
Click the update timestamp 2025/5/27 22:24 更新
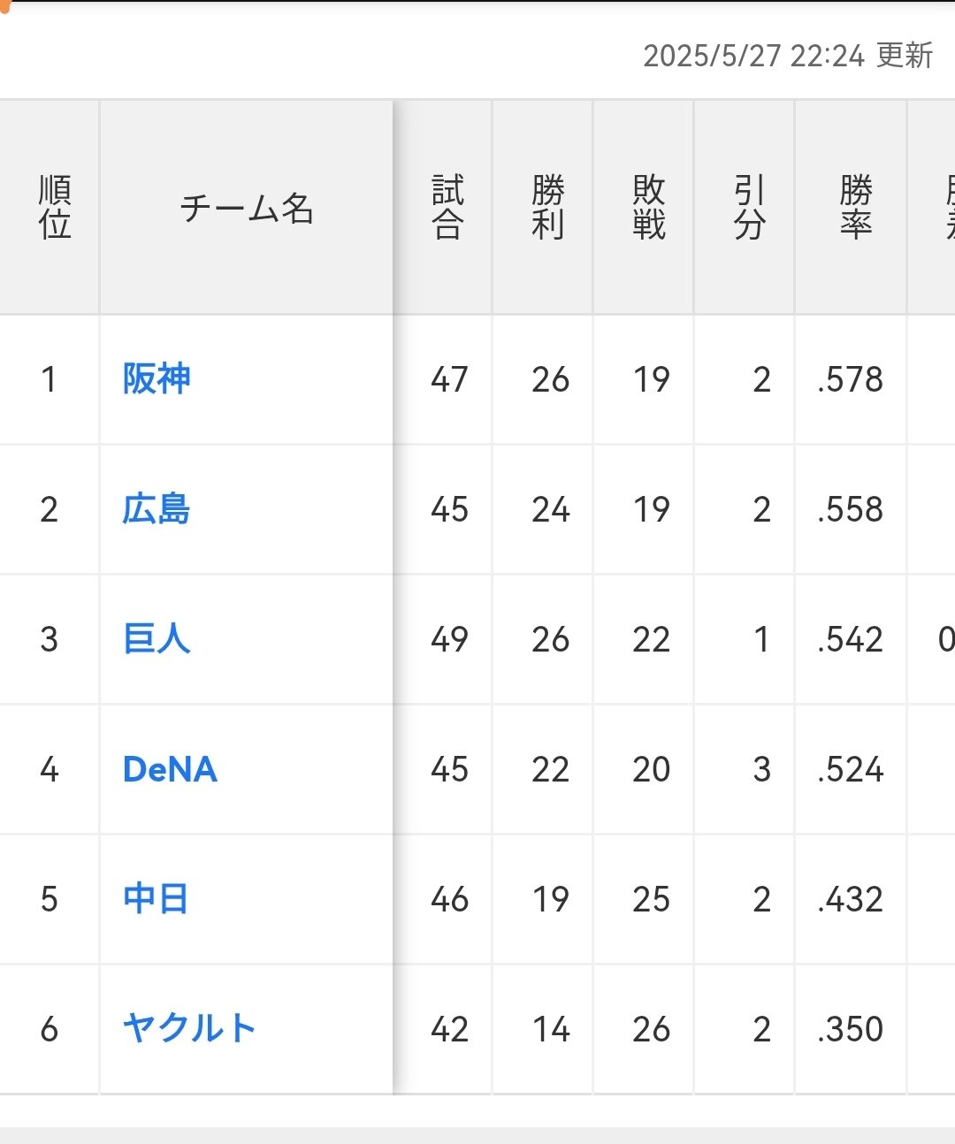(x=788, y=56)
